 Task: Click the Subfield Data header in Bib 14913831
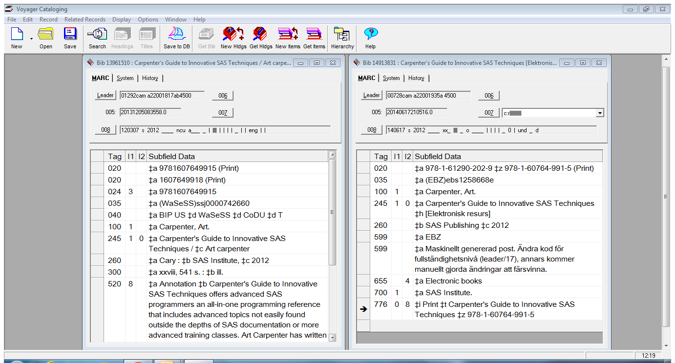[508, 157]
